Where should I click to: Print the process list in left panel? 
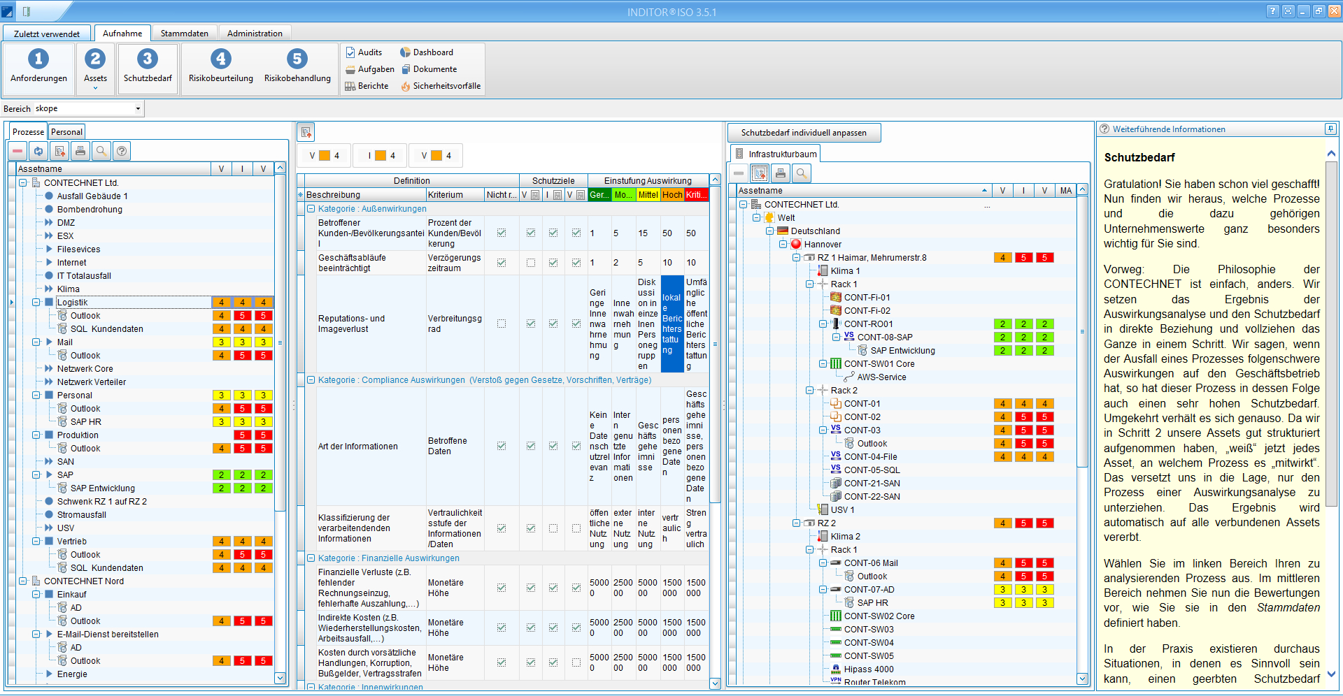click(x=80, y=151)
